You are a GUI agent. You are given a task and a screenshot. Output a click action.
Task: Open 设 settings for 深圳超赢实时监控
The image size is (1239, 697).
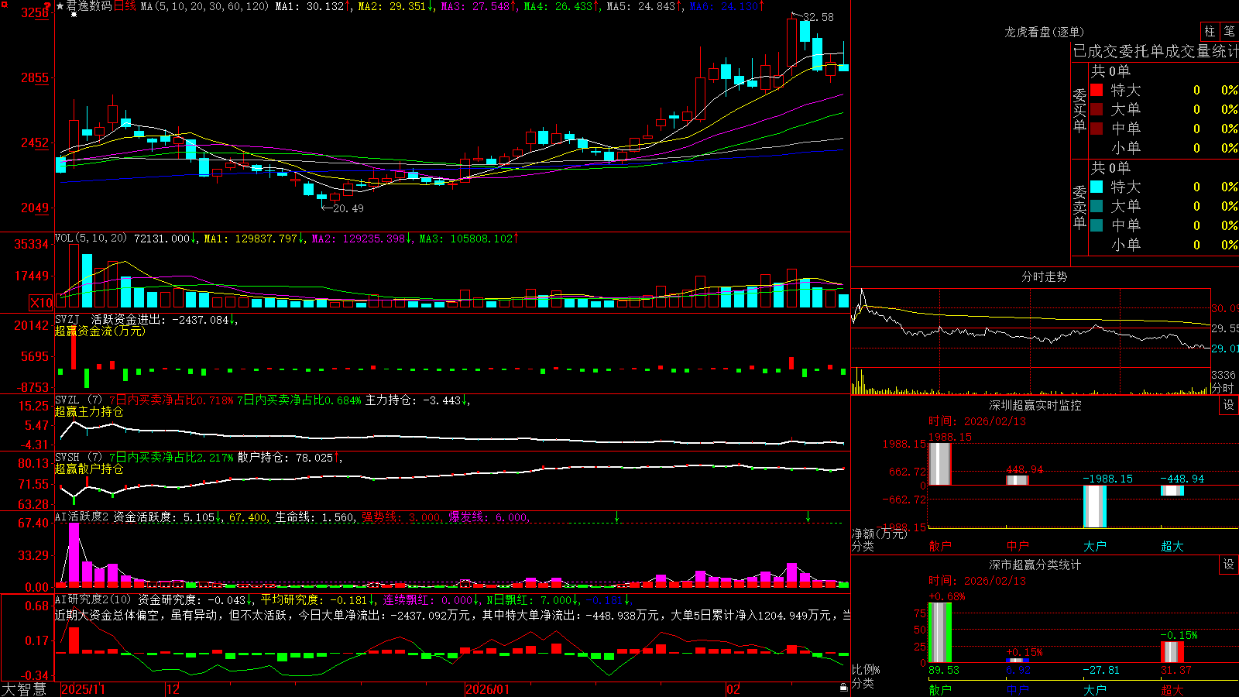(x=1229, y=405)
